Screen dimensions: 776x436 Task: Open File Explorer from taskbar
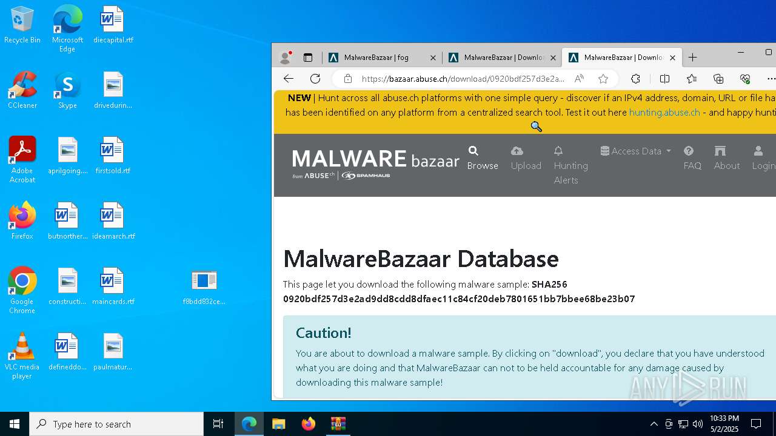(279, 424)
